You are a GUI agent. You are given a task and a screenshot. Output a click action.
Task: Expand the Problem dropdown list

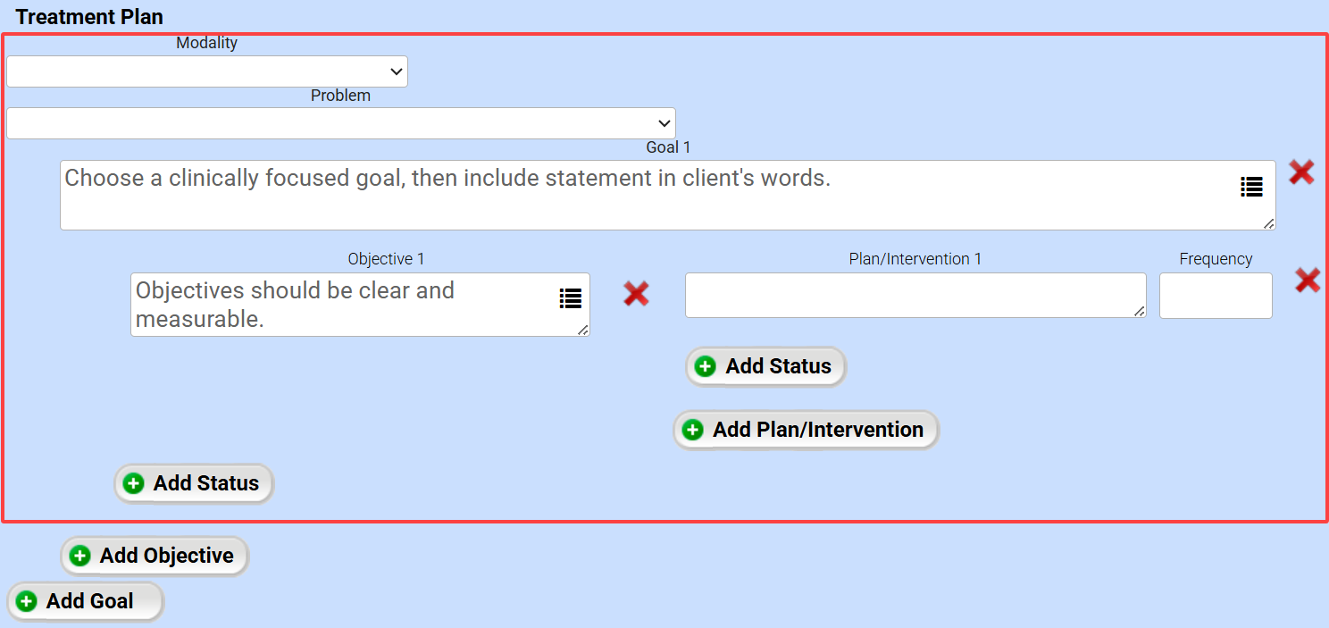pyautogui.click(x=340, y=123)
